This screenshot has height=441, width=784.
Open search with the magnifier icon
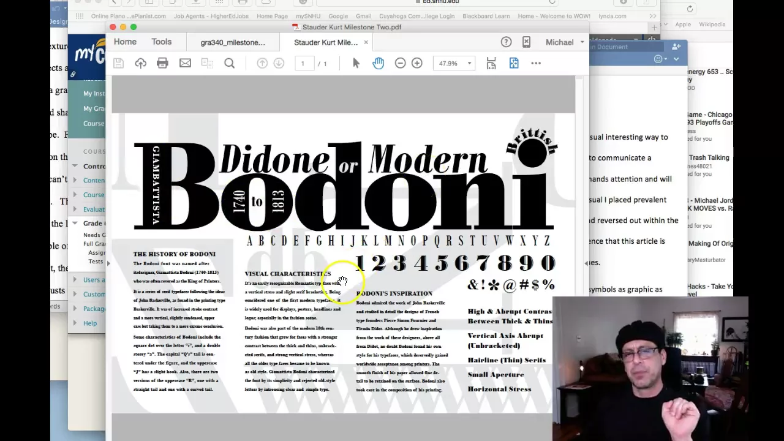coord(230,63)
